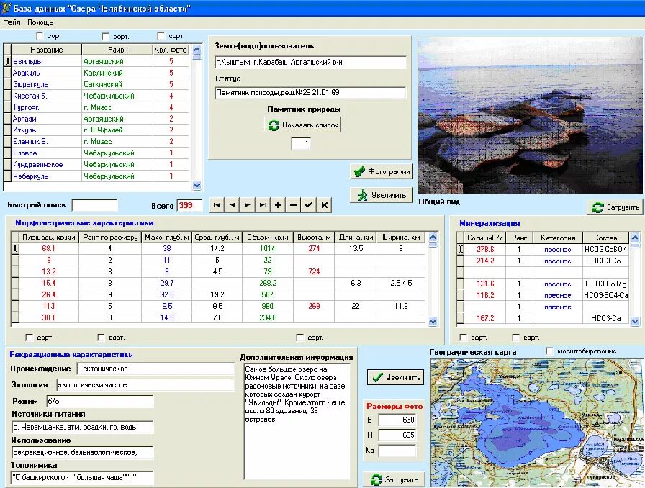Click Быстрый поиск input field
The image size is (645, 488).
click(x=94, y=205)
